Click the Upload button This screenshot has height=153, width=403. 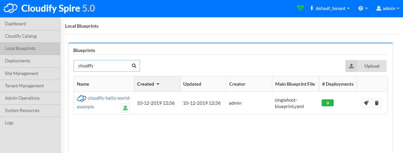(366, 66)
